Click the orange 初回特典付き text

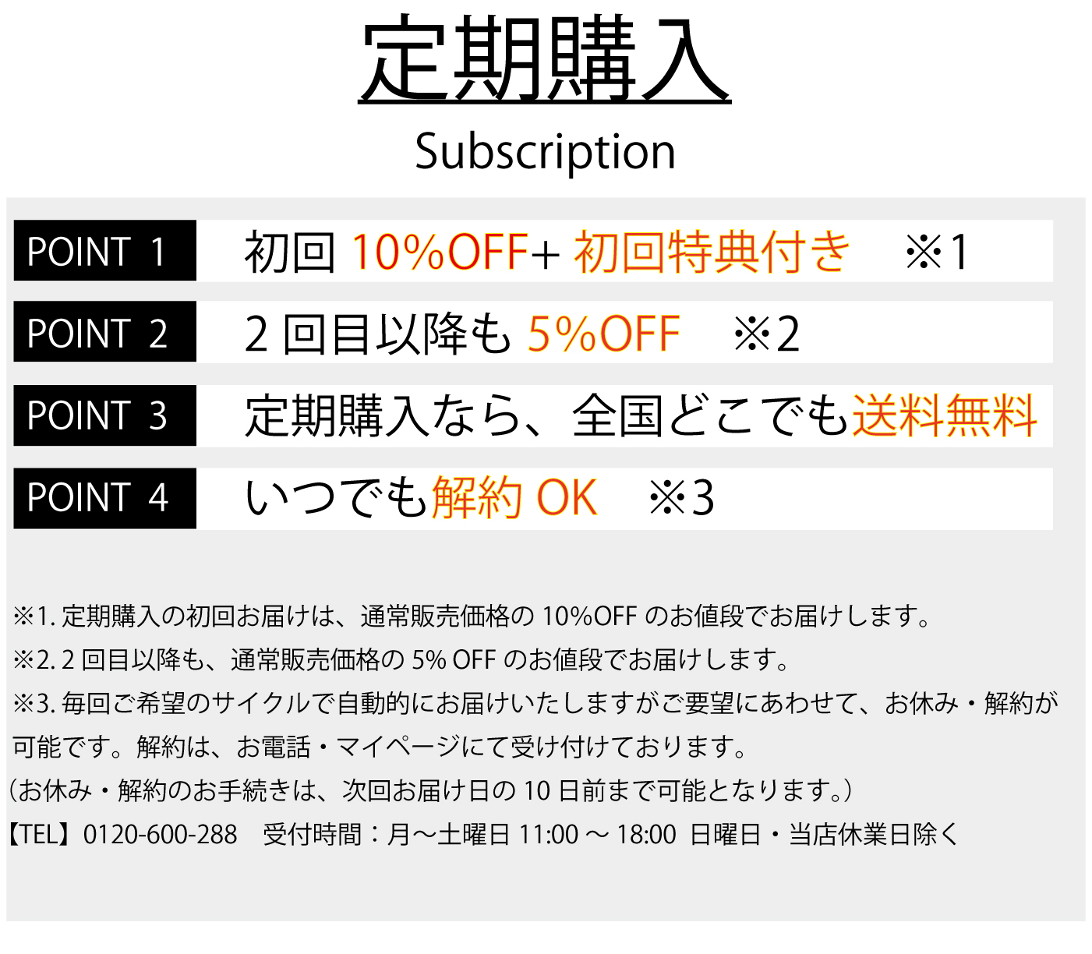pyautogui.click(x=712, y=252)
